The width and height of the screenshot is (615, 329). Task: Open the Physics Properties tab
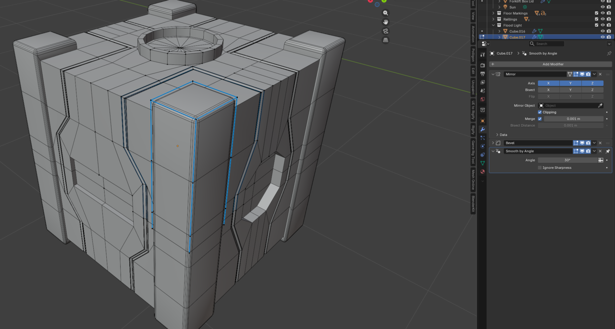tap(483, 145)
